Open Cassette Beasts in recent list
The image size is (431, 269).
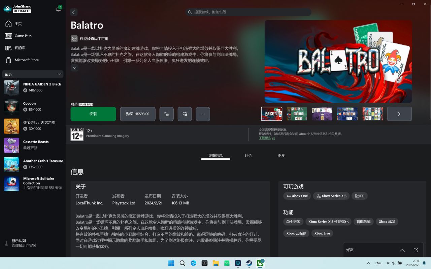tap(33, 145)
